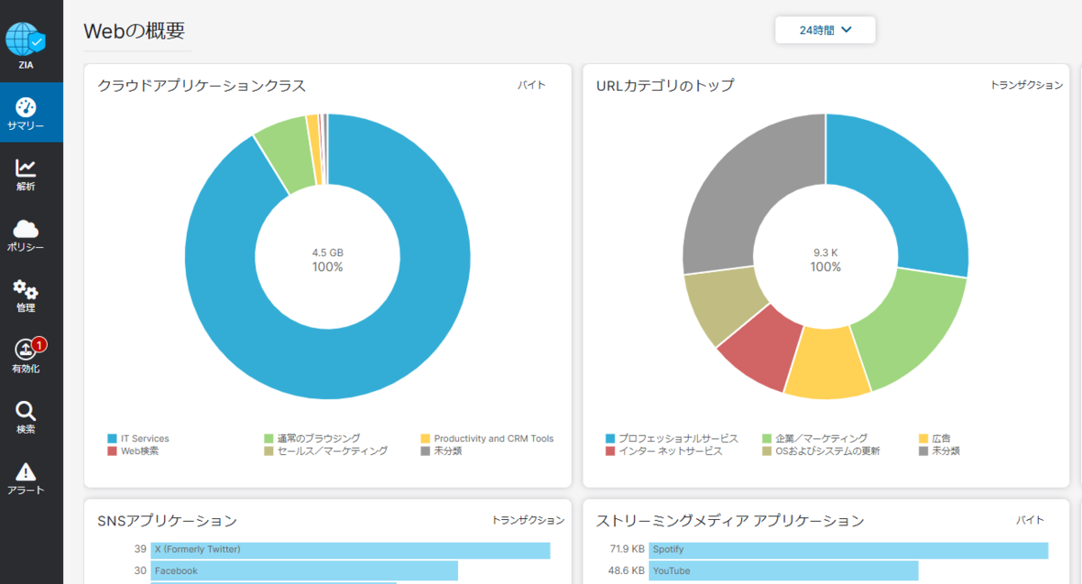The image size is (1082, 584).
Task: Open the 24時間 time range dropdown
Action: point(825,30)
